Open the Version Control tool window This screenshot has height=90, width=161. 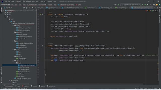pyautogui.click(x=8, y=86)
